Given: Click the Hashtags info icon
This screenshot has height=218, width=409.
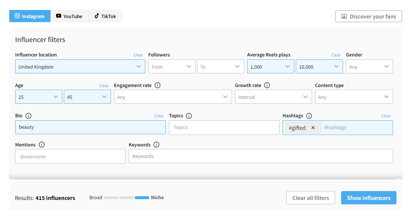Looking at the screenshot, I should pyautogui.click(x=309, y=116).
